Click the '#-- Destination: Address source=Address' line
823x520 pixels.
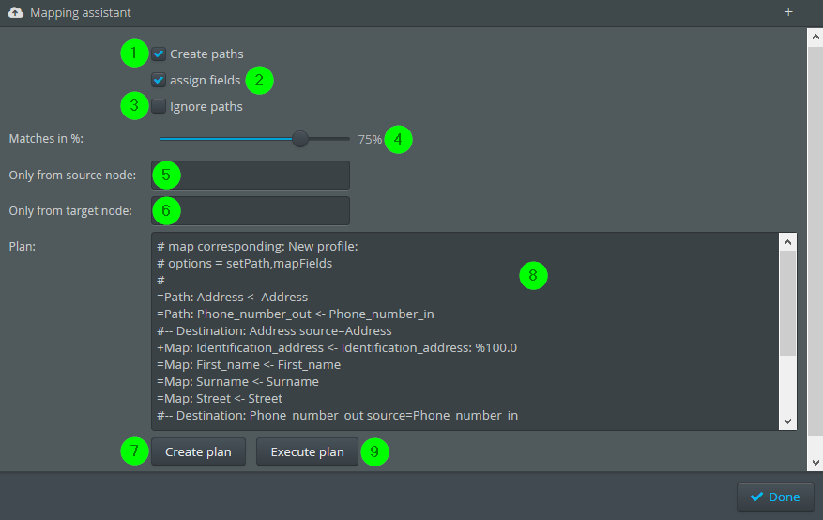(275, 331)
